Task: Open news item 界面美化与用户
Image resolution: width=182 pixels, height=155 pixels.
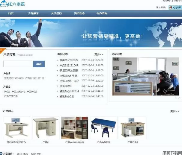Action: pos(69,60)
